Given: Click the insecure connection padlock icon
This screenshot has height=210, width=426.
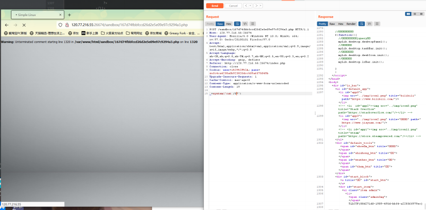Looking at the screenshot, I should pyautogui.click(x=67, y=25).
